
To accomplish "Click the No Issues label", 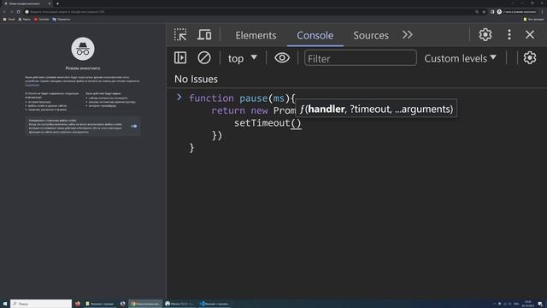I will tap(196, 80).
